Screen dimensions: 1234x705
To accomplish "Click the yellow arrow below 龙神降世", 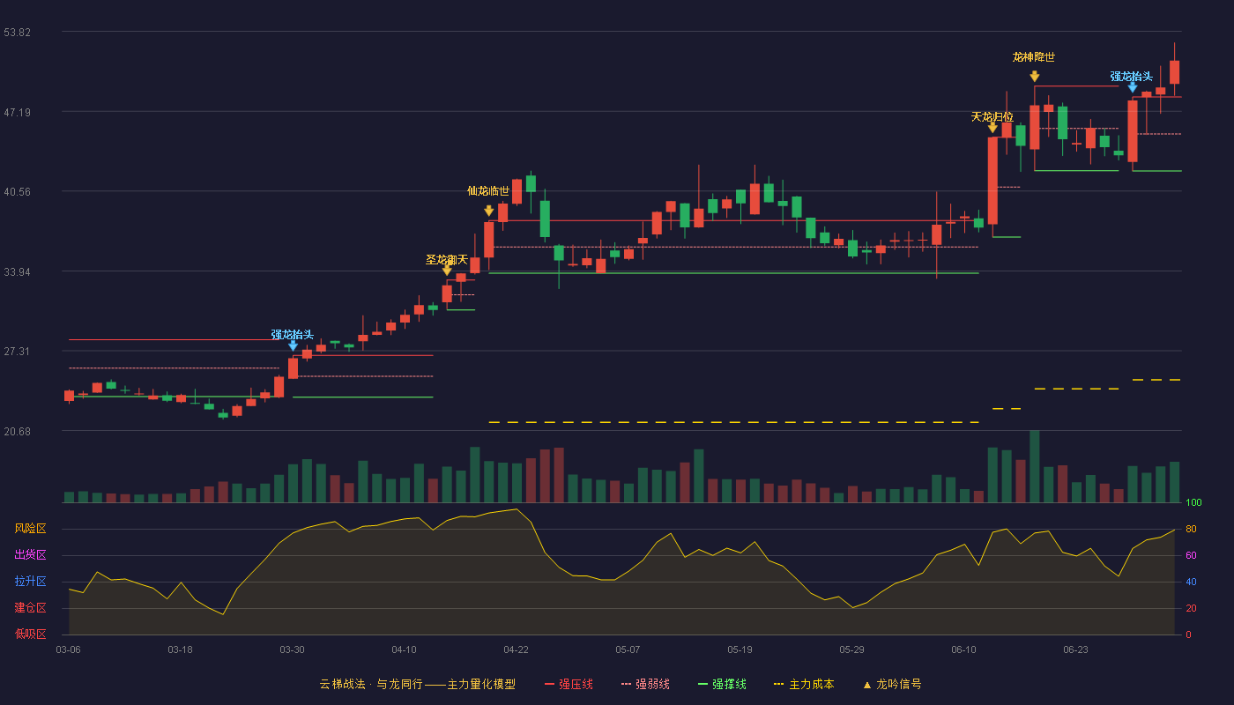I will point(1035,77).
